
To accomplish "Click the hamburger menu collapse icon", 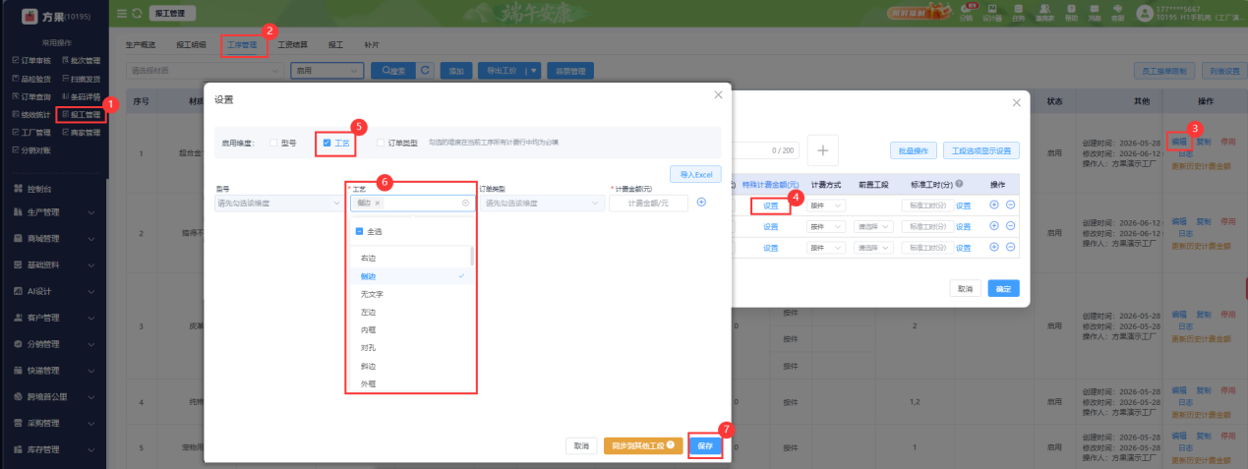I will pos(121,14).
